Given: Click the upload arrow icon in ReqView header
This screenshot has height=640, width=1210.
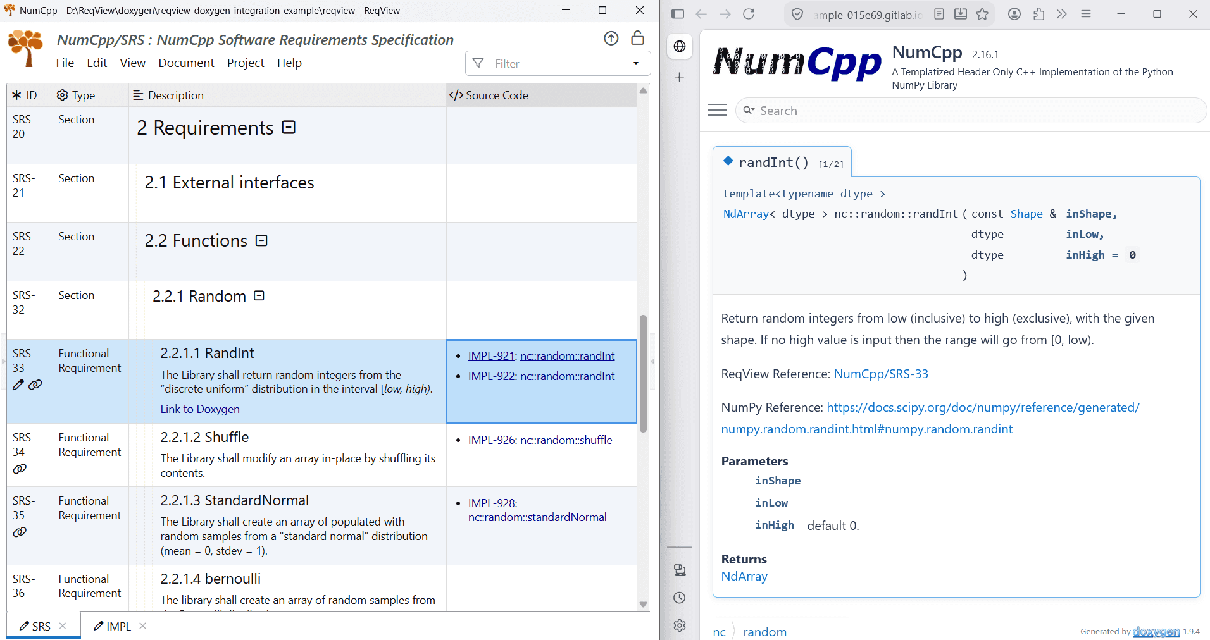Looking at the screenshot, I should click(x=611, y=39).
